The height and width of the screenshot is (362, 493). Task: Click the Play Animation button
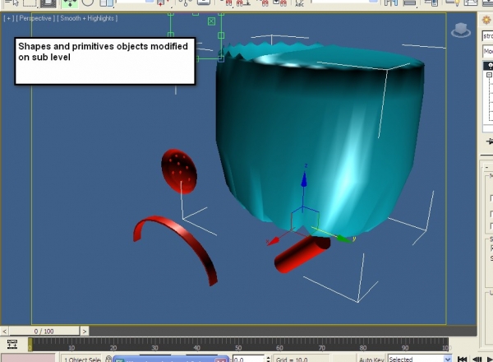pos(490,359)
